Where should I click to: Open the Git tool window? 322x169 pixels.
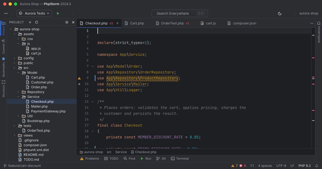tap(161, 159)
